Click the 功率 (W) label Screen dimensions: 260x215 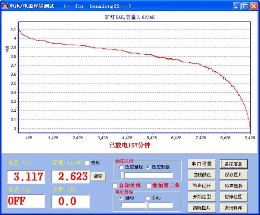(x=65, y=189)
